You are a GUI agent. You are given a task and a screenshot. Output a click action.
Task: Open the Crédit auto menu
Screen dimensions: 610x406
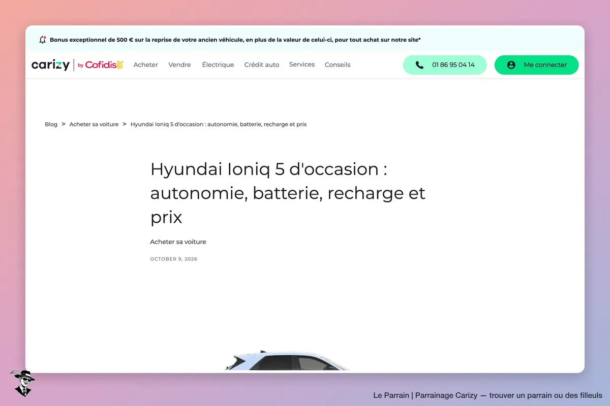(262, 65)
